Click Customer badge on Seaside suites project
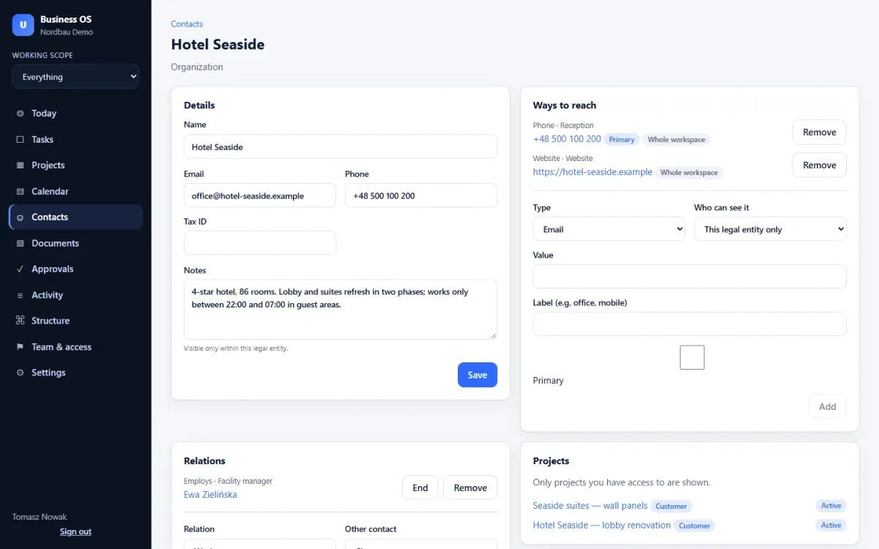This screenshot has height=549, width=879. pos(672,506)
